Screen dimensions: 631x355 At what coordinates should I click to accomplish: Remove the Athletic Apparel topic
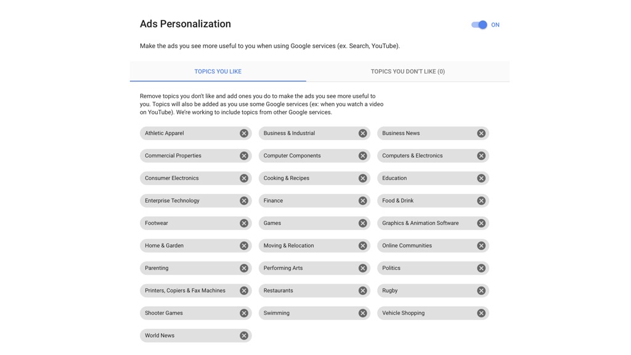pyautogui.click(x=244, y=133)
